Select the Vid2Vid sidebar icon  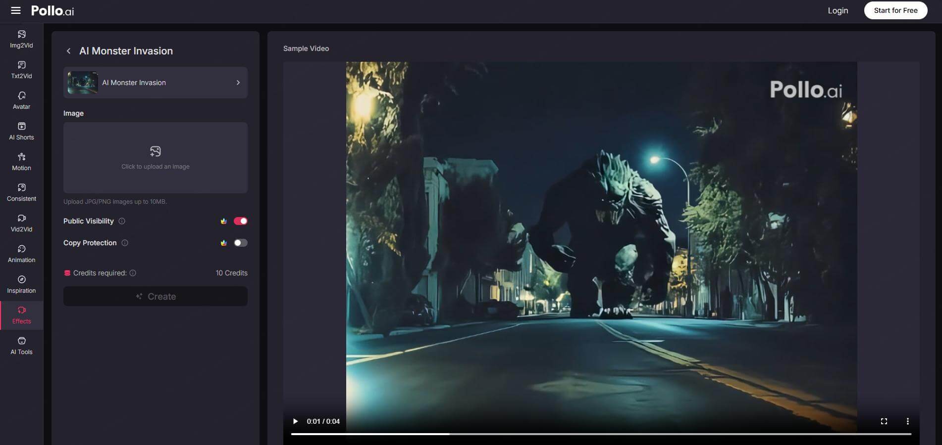point(21,223)
